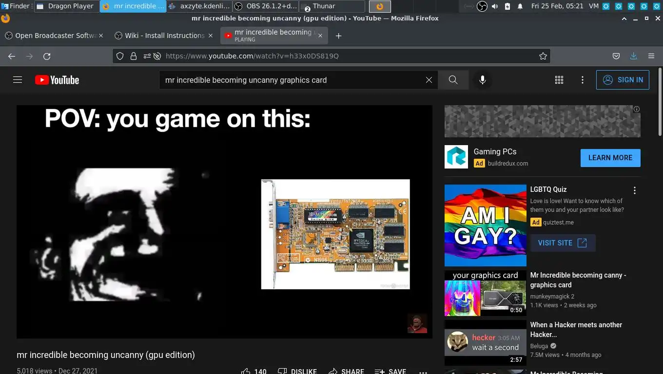
Task: Start voice search with microphone icon
Action: point(483,80)
